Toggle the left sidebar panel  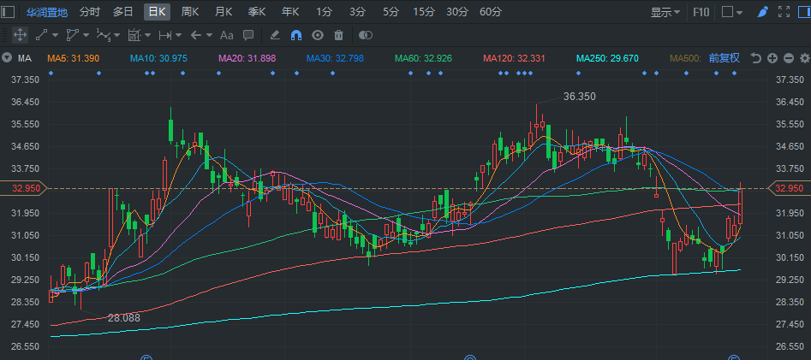tap(9, 11)
